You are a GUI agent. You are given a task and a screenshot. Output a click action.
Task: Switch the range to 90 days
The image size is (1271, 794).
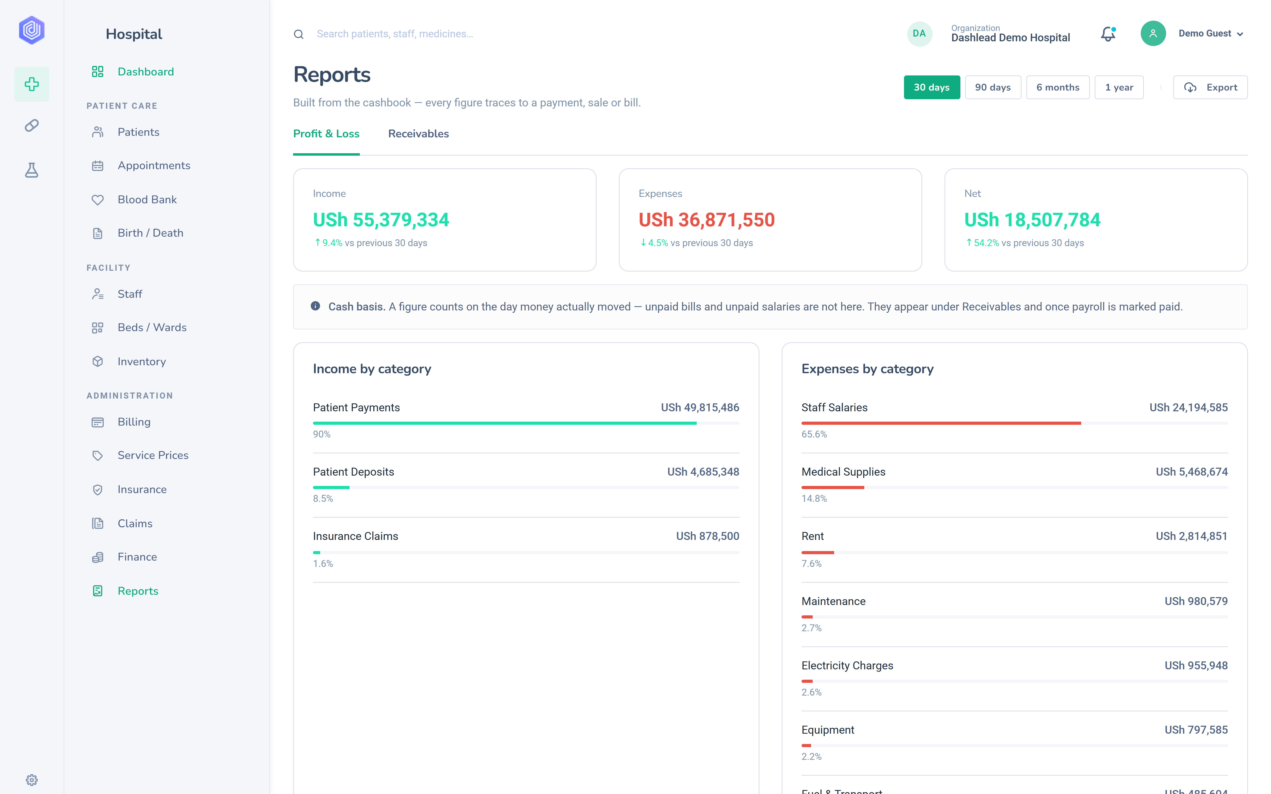(x=993, y=87)
